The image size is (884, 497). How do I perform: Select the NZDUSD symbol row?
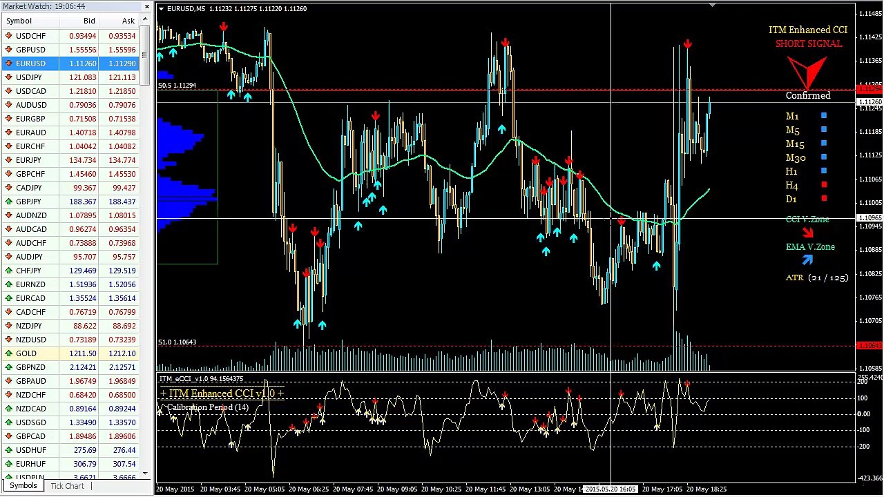tap(70, 340)
